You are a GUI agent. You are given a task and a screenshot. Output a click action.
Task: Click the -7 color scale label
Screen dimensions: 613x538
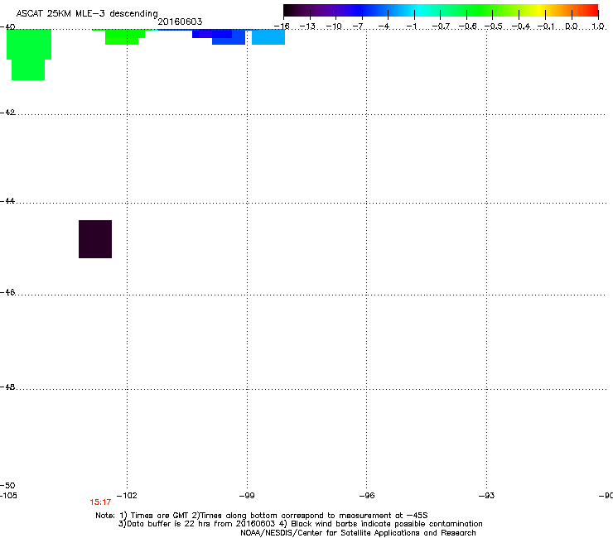click(x=360, y=26)
